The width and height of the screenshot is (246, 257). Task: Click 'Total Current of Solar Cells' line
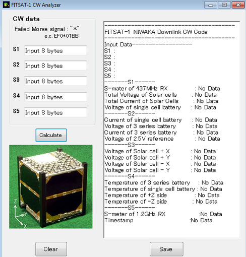(x=161, y=101)
